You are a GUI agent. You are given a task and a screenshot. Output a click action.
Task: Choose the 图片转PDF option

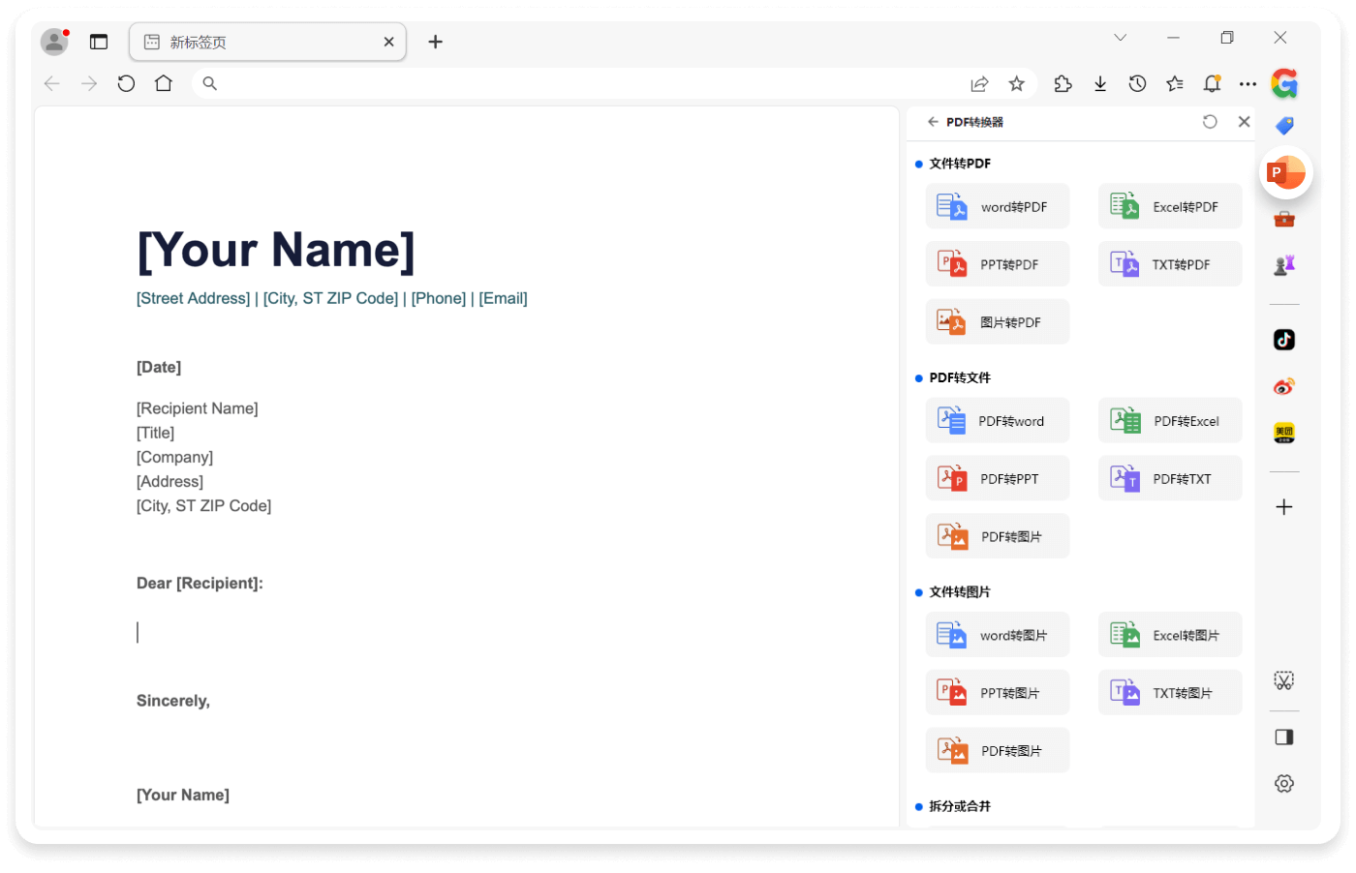[x=997, y=322]
